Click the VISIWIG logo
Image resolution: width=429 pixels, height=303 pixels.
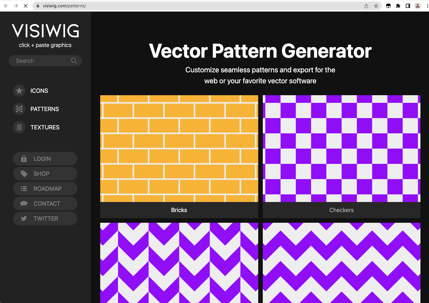pos(46,31)
